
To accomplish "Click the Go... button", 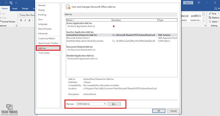I will [114, 104].
